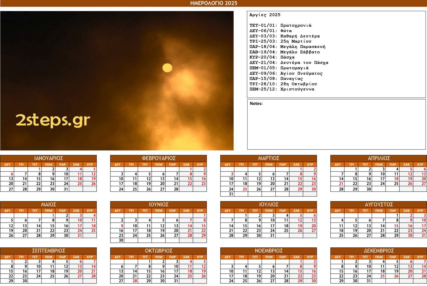
Task: Select day 30 in ΣΕΠΤΕΜΒΡΙΟΣ
Action: pyautogui.click(x=21, y=281)
